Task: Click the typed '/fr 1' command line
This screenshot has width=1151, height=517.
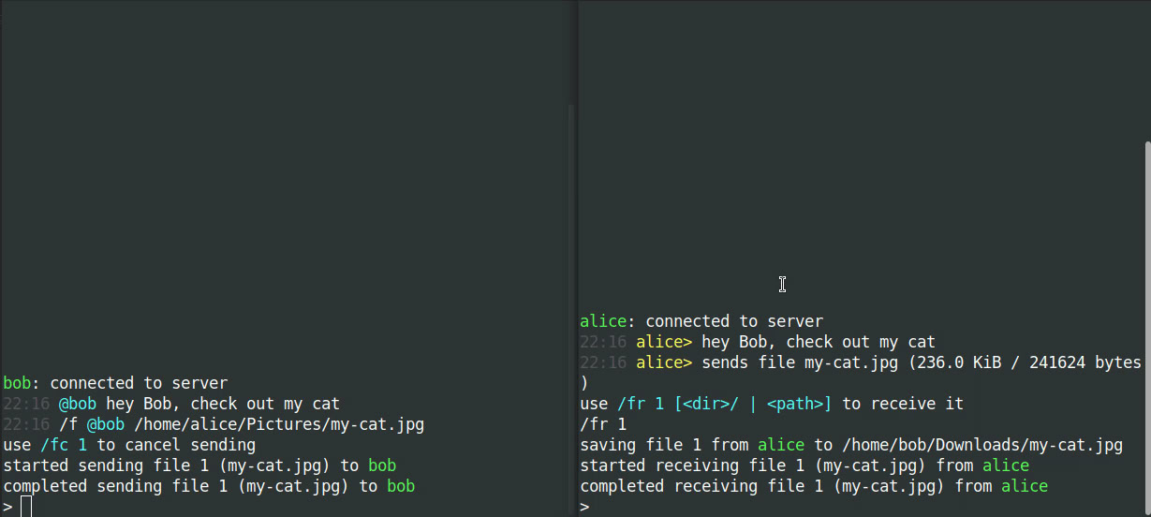Action: click(603, 424)
